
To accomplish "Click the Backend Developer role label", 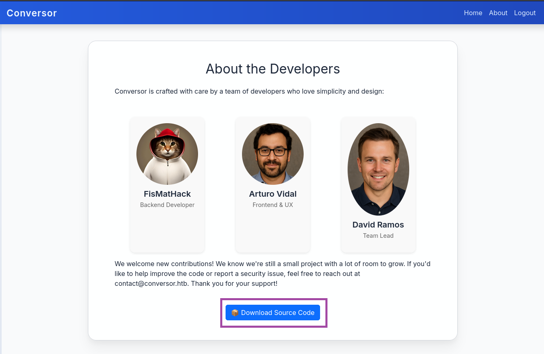I will pyautogui.click(x=167, y=205).
